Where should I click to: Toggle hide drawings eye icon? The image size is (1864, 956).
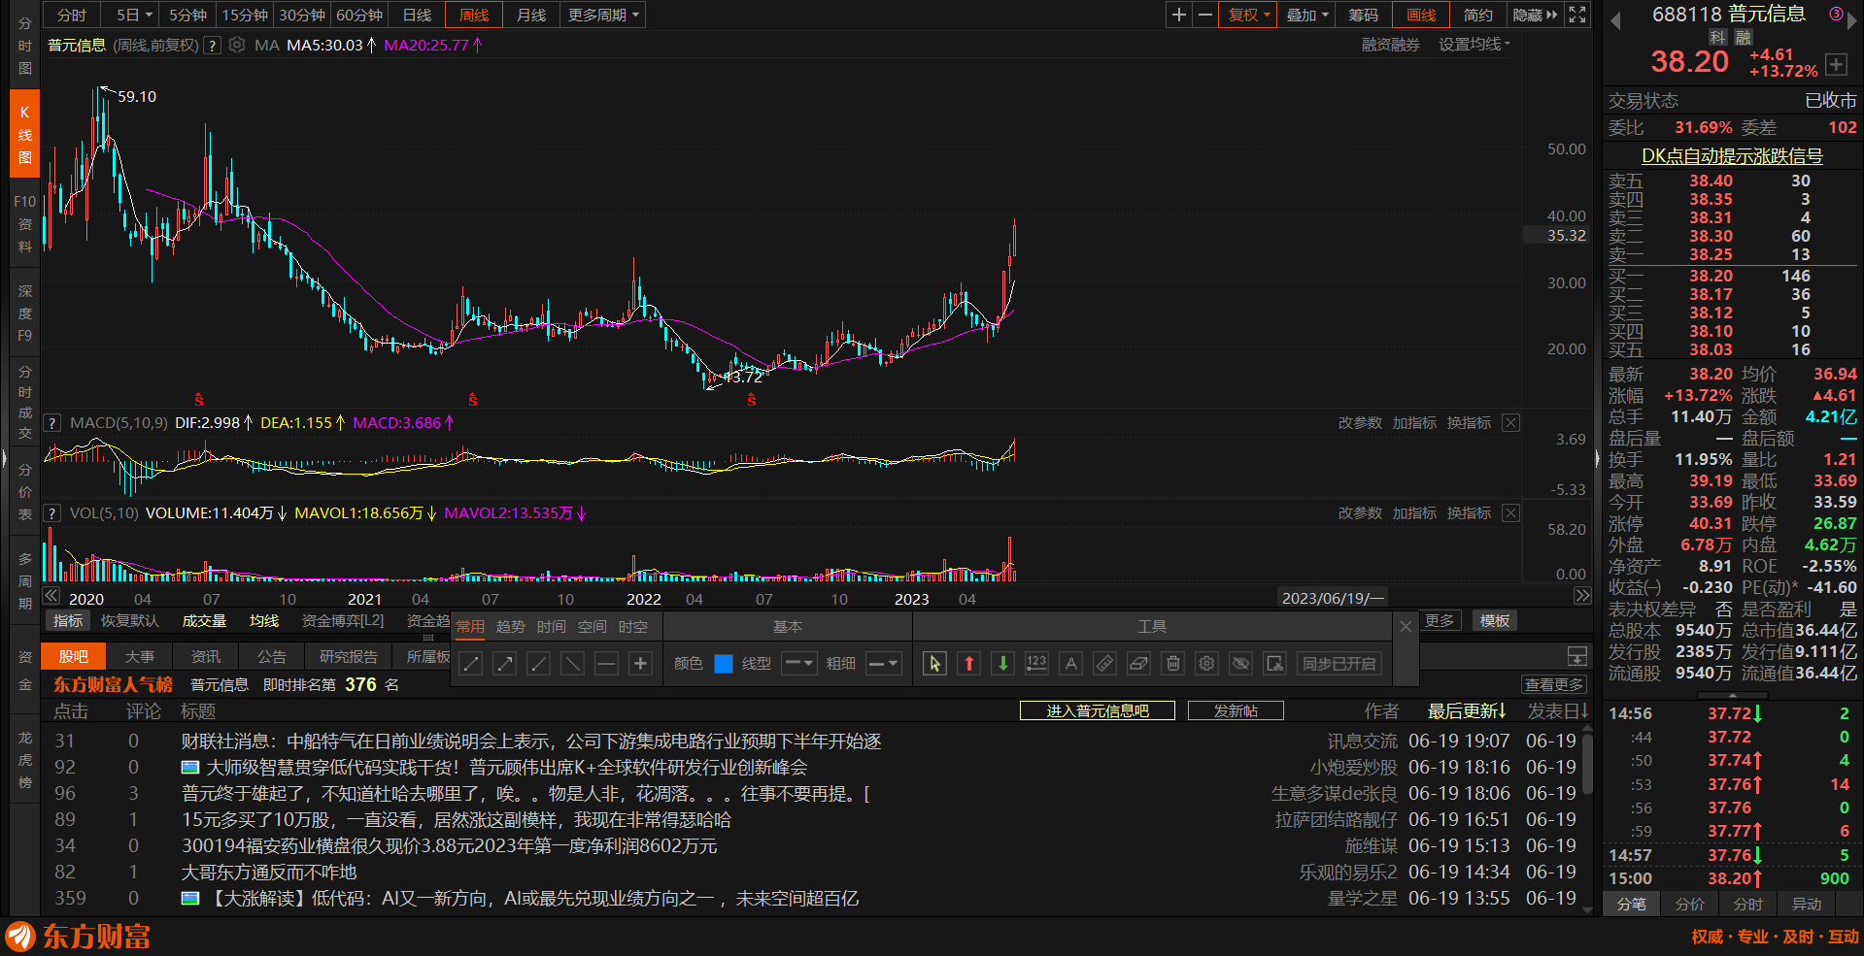[1240, 664]
